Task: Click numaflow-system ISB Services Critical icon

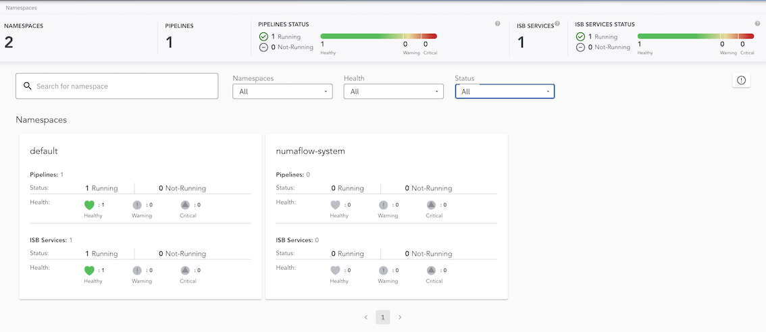Action: pos(431,271)
